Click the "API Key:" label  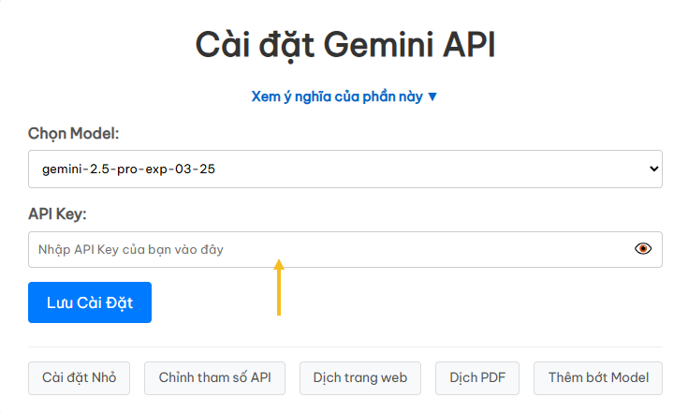point(57,214)
